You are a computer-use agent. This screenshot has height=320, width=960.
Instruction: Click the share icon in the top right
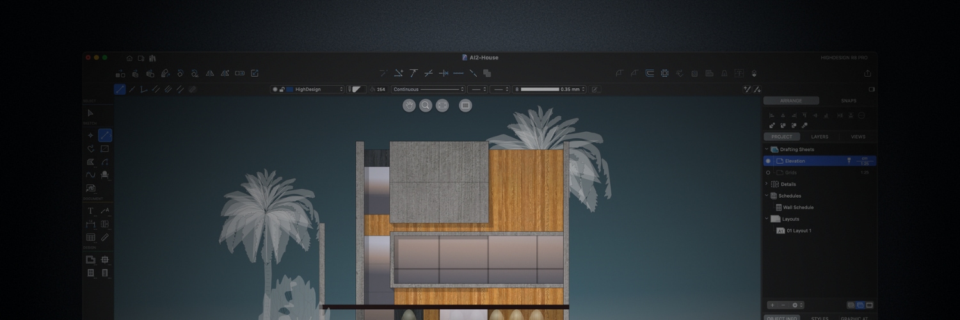867,74
